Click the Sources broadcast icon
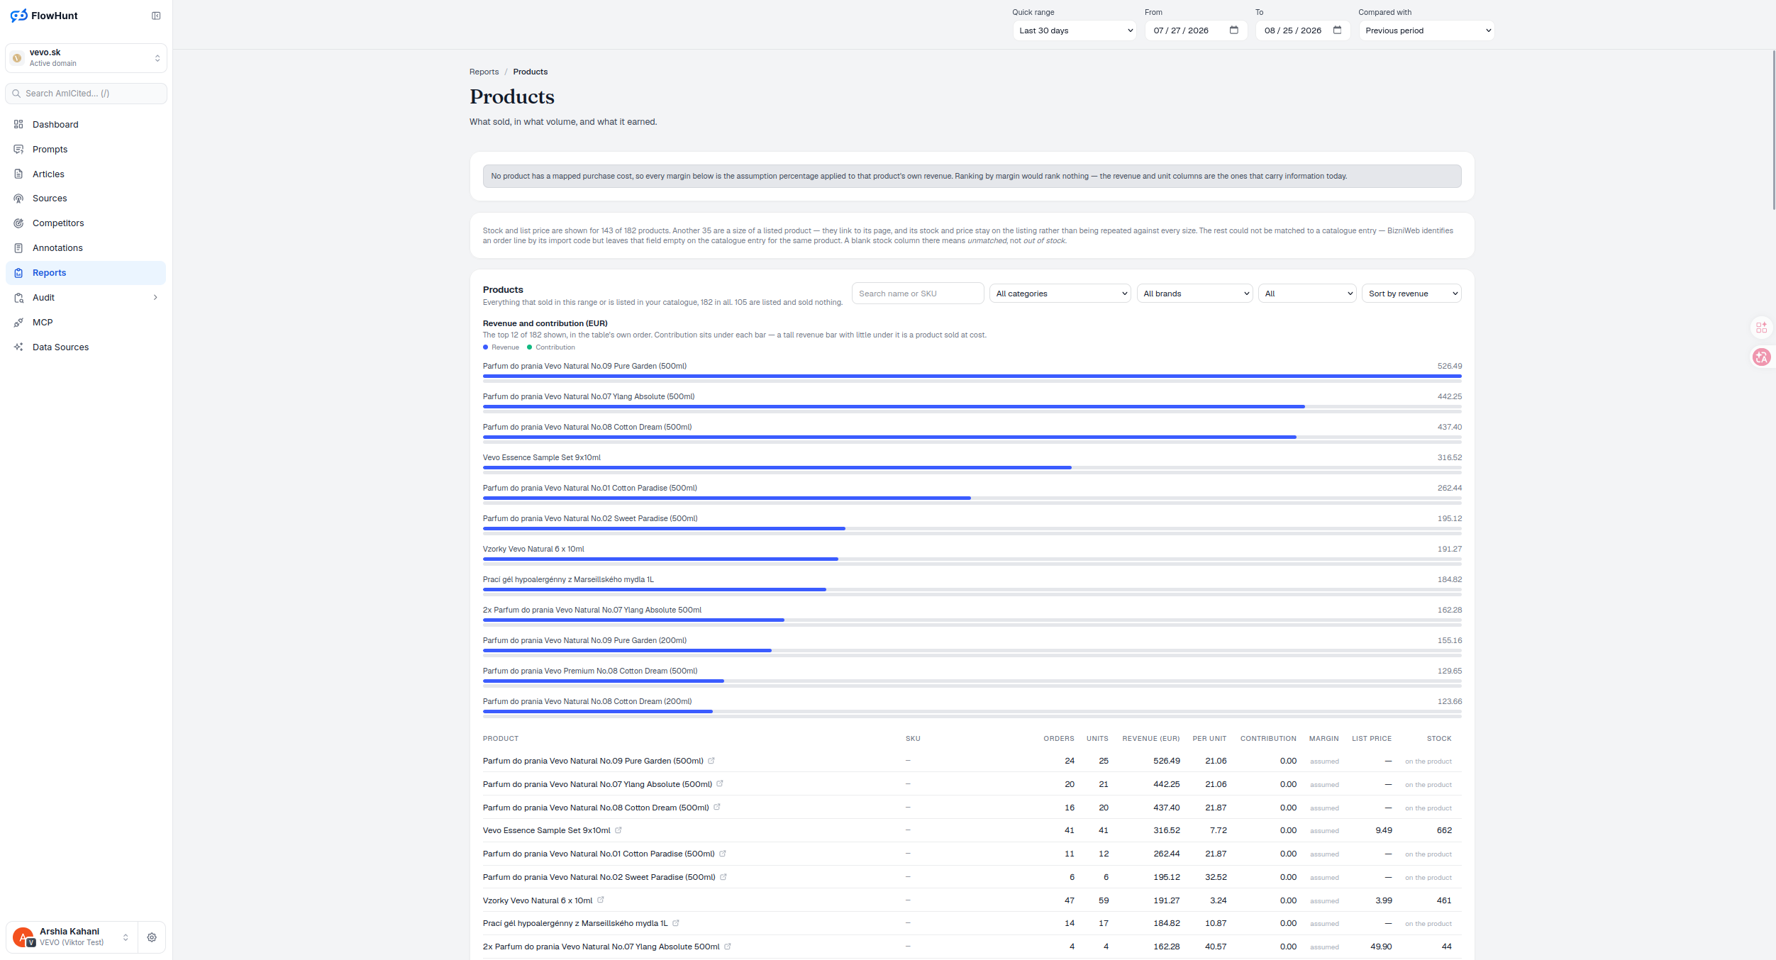Screen dimensions: 1776x960 (18, 199)
